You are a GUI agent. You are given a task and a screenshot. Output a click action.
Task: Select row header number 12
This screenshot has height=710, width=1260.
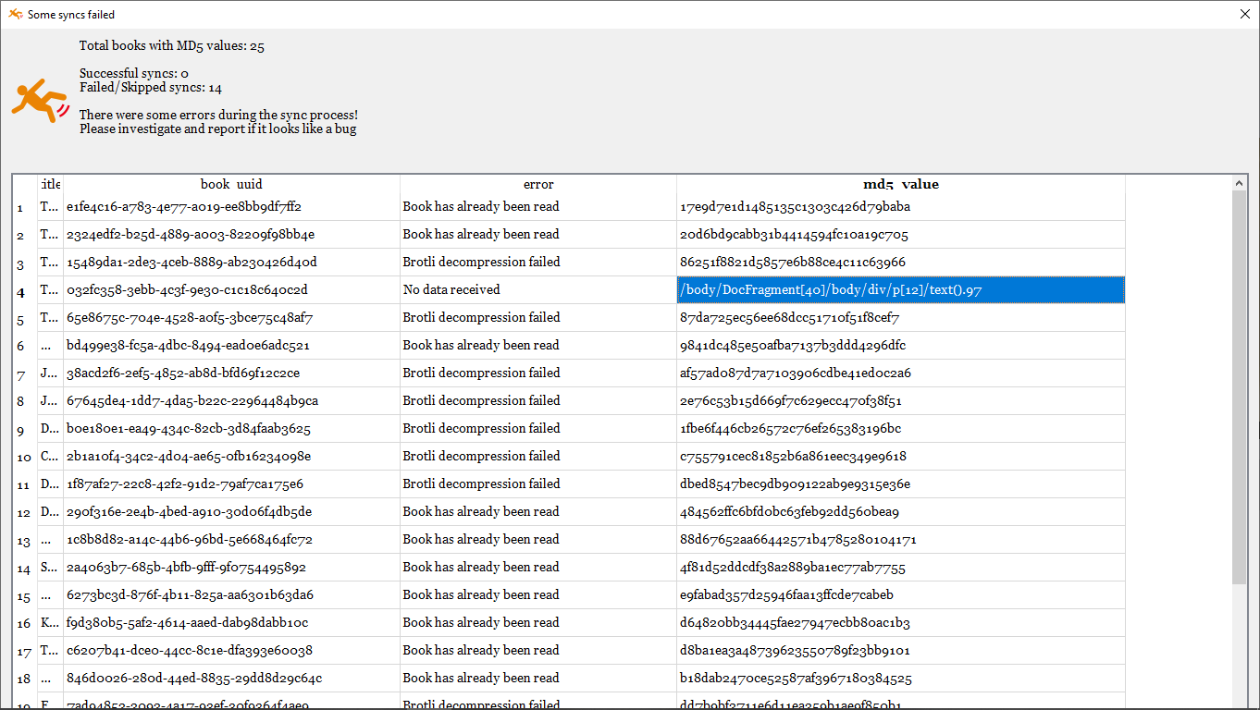pos(25,512)
